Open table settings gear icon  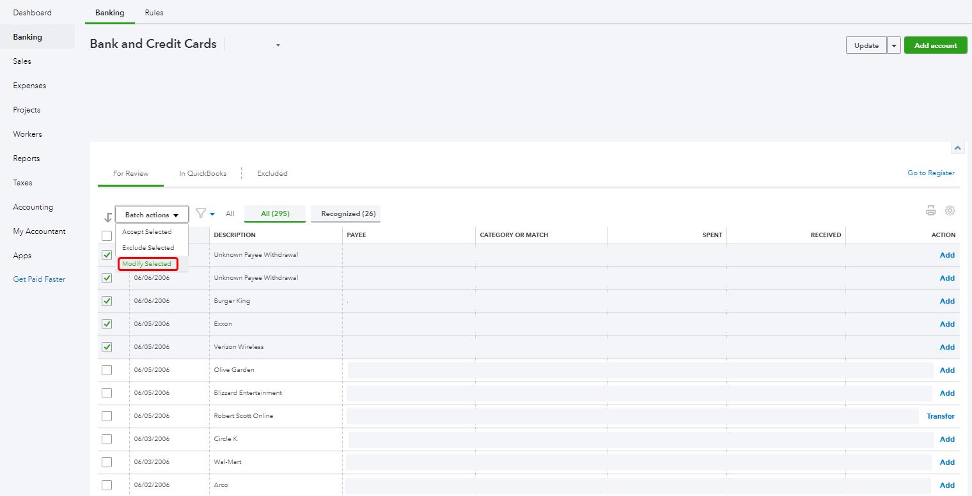coord(950,210)
